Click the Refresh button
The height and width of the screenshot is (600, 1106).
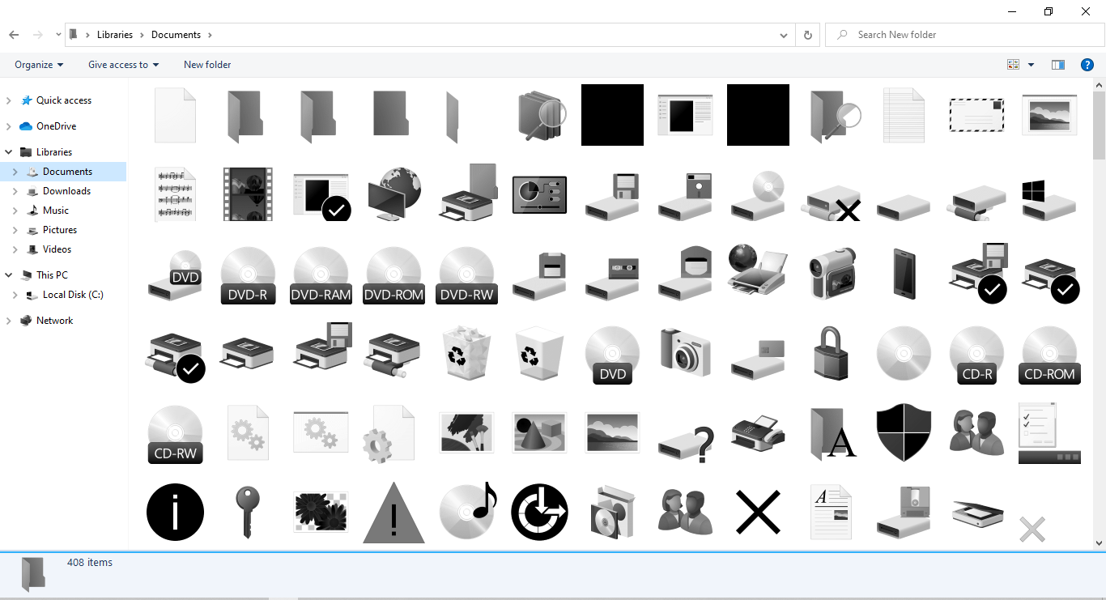(807, 35)
